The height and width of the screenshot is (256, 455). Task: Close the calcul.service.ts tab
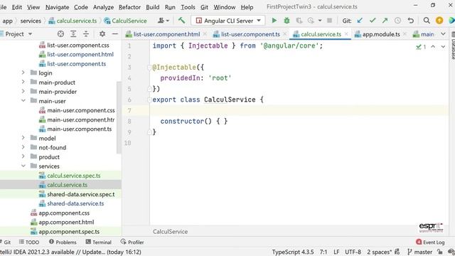point(346,34)
